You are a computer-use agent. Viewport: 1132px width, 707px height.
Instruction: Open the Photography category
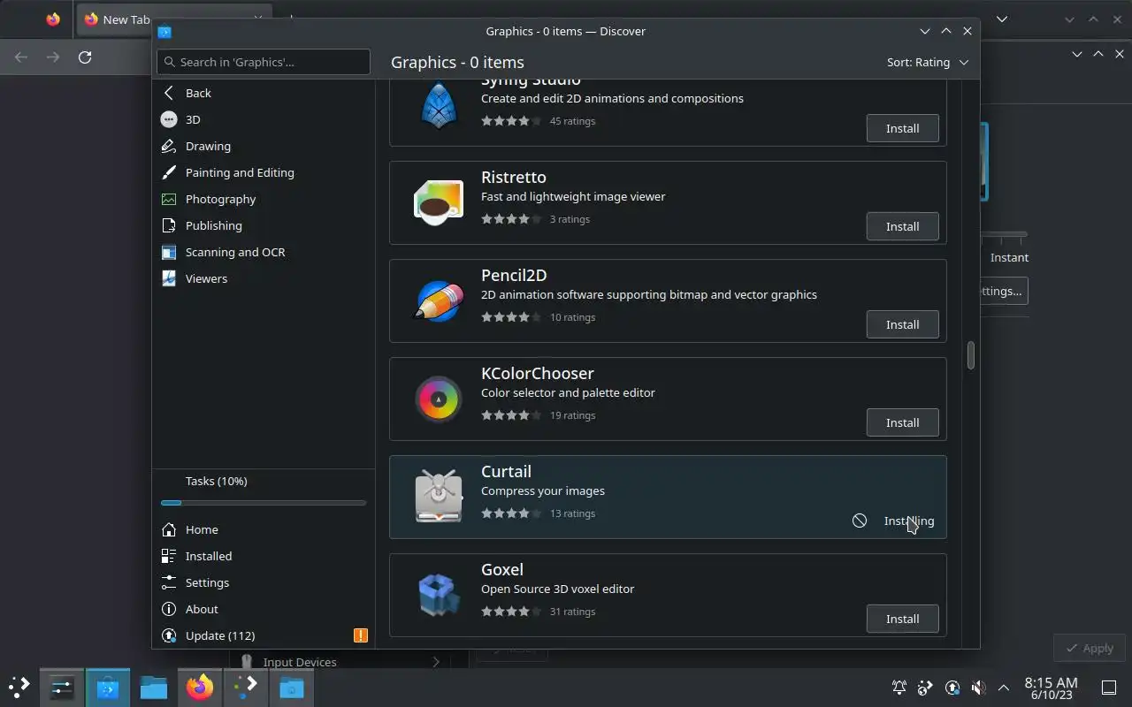pos(264,199)
